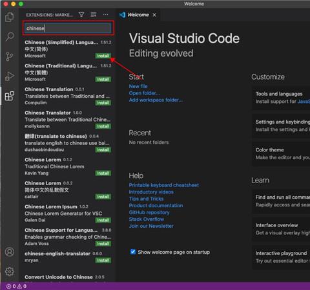Install Chinese (Traditional) Language Pack
Viewport: 310px width, 290px height.
pyautogui.click(x=103, y=80)
